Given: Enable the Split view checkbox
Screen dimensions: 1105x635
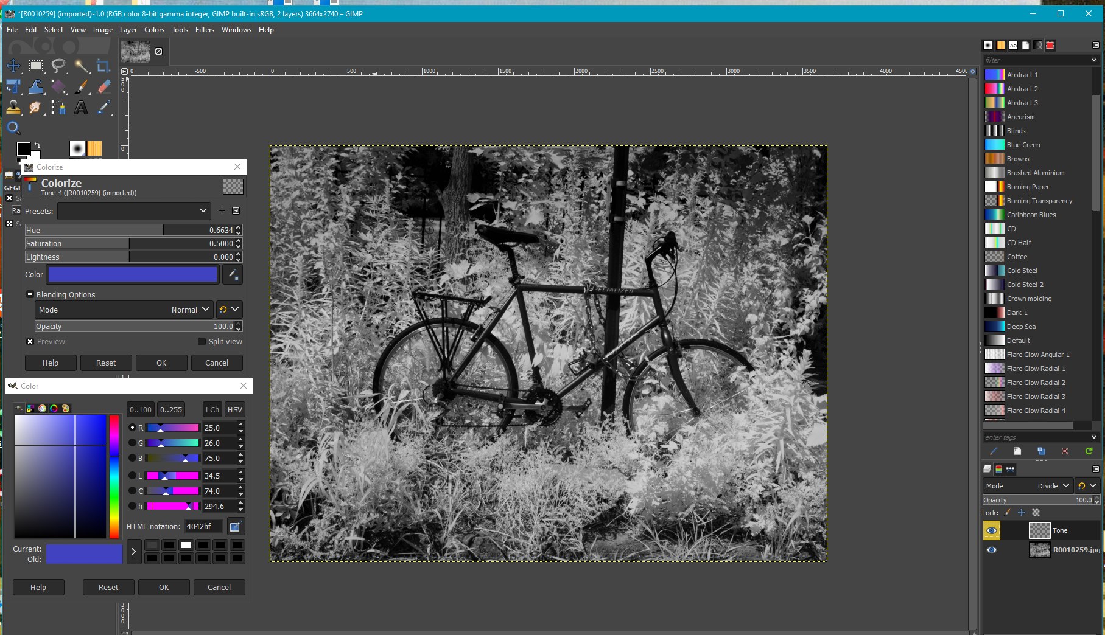Looking at the screenshot, I should [202, 342].
